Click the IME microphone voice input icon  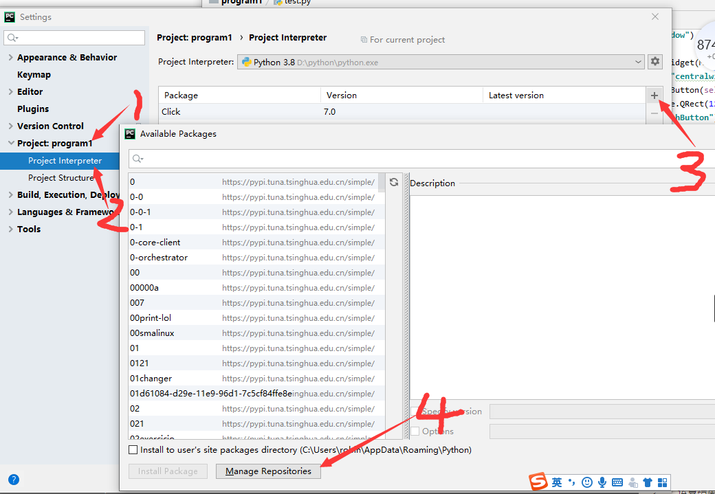pos(602,482)
